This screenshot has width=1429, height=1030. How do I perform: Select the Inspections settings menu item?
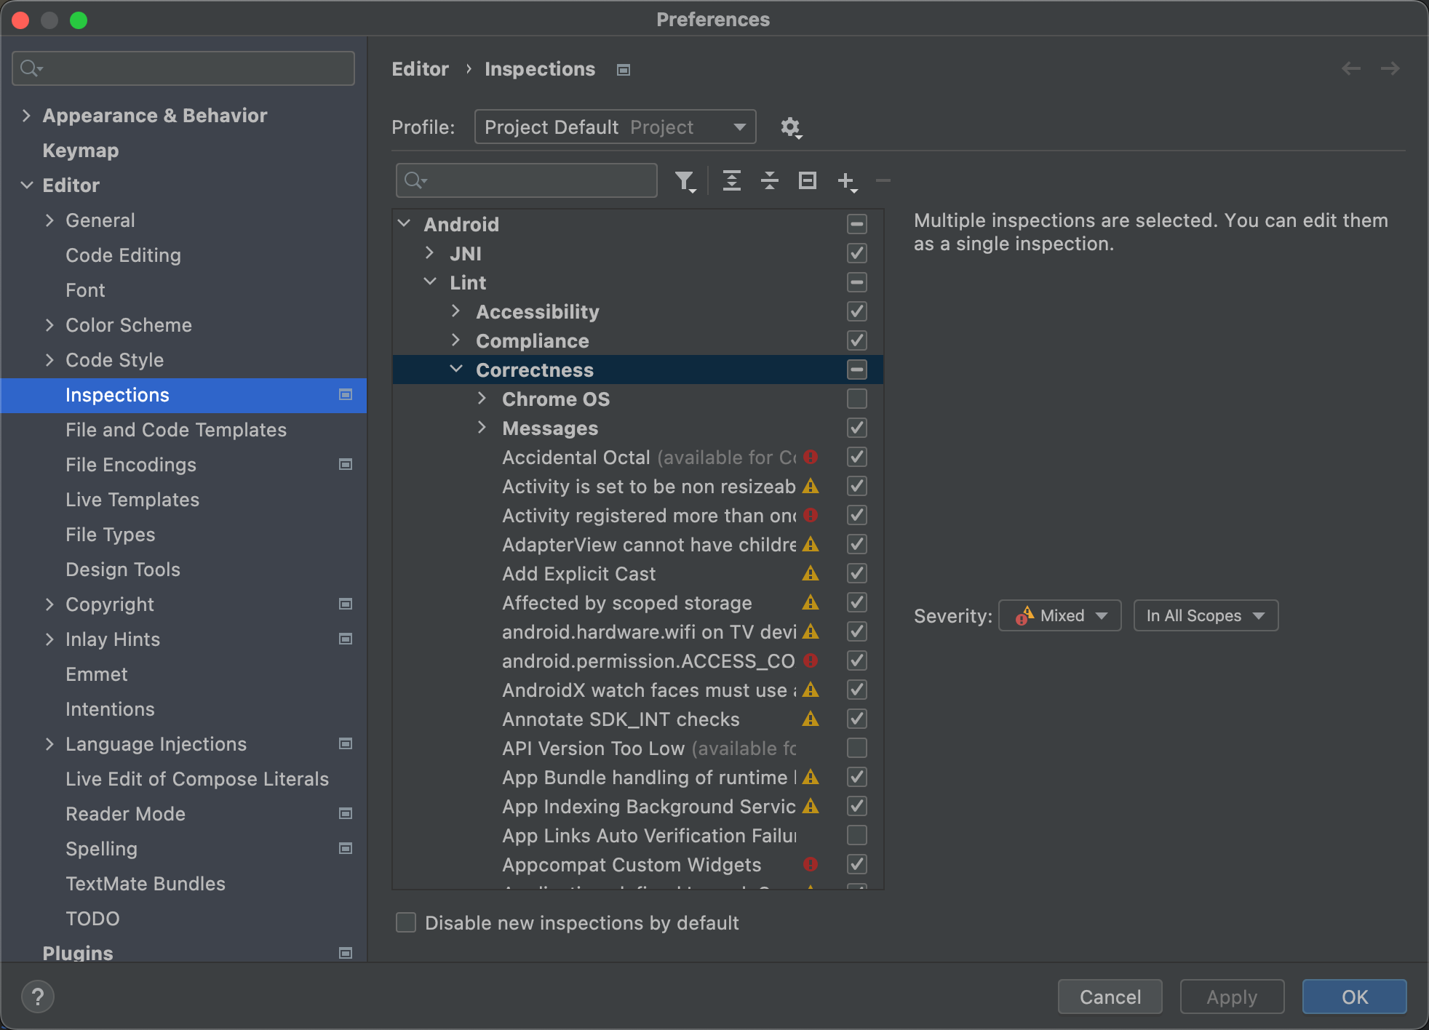click(116, 395)
